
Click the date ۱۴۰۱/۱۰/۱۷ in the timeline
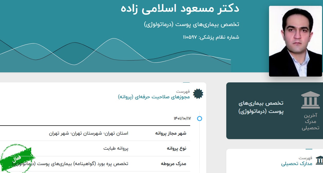click(182, 118)
